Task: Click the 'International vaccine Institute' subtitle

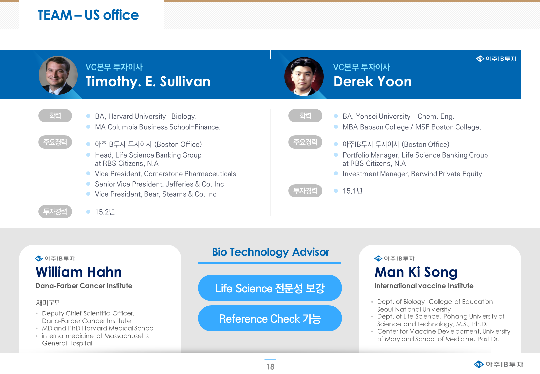Action: tap(424, 286)
